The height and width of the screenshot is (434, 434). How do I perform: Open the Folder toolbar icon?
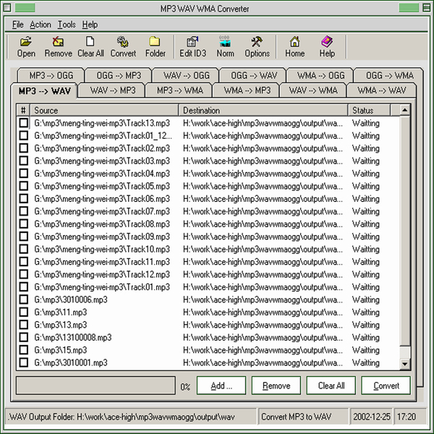point(155,46)
